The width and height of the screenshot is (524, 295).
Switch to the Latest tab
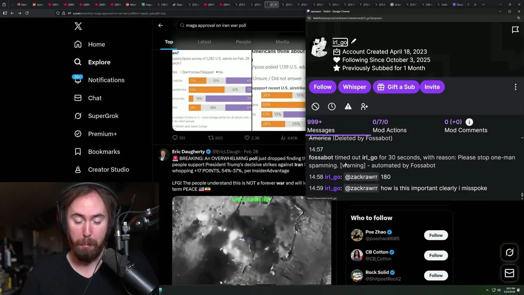point(204,42)
